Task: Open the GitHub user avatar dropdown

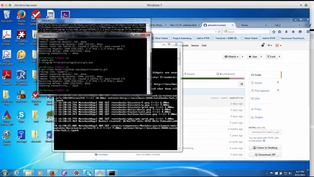Action: coord(278,46)
